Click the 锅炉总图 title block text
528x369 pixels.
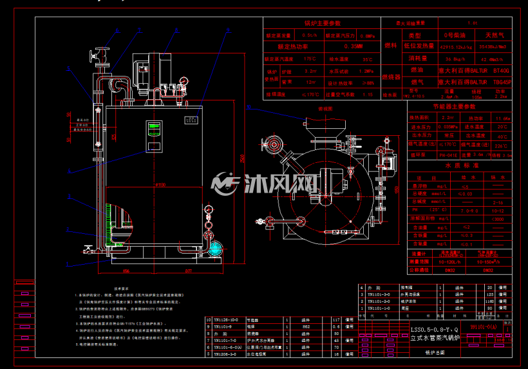pos(435,353)
